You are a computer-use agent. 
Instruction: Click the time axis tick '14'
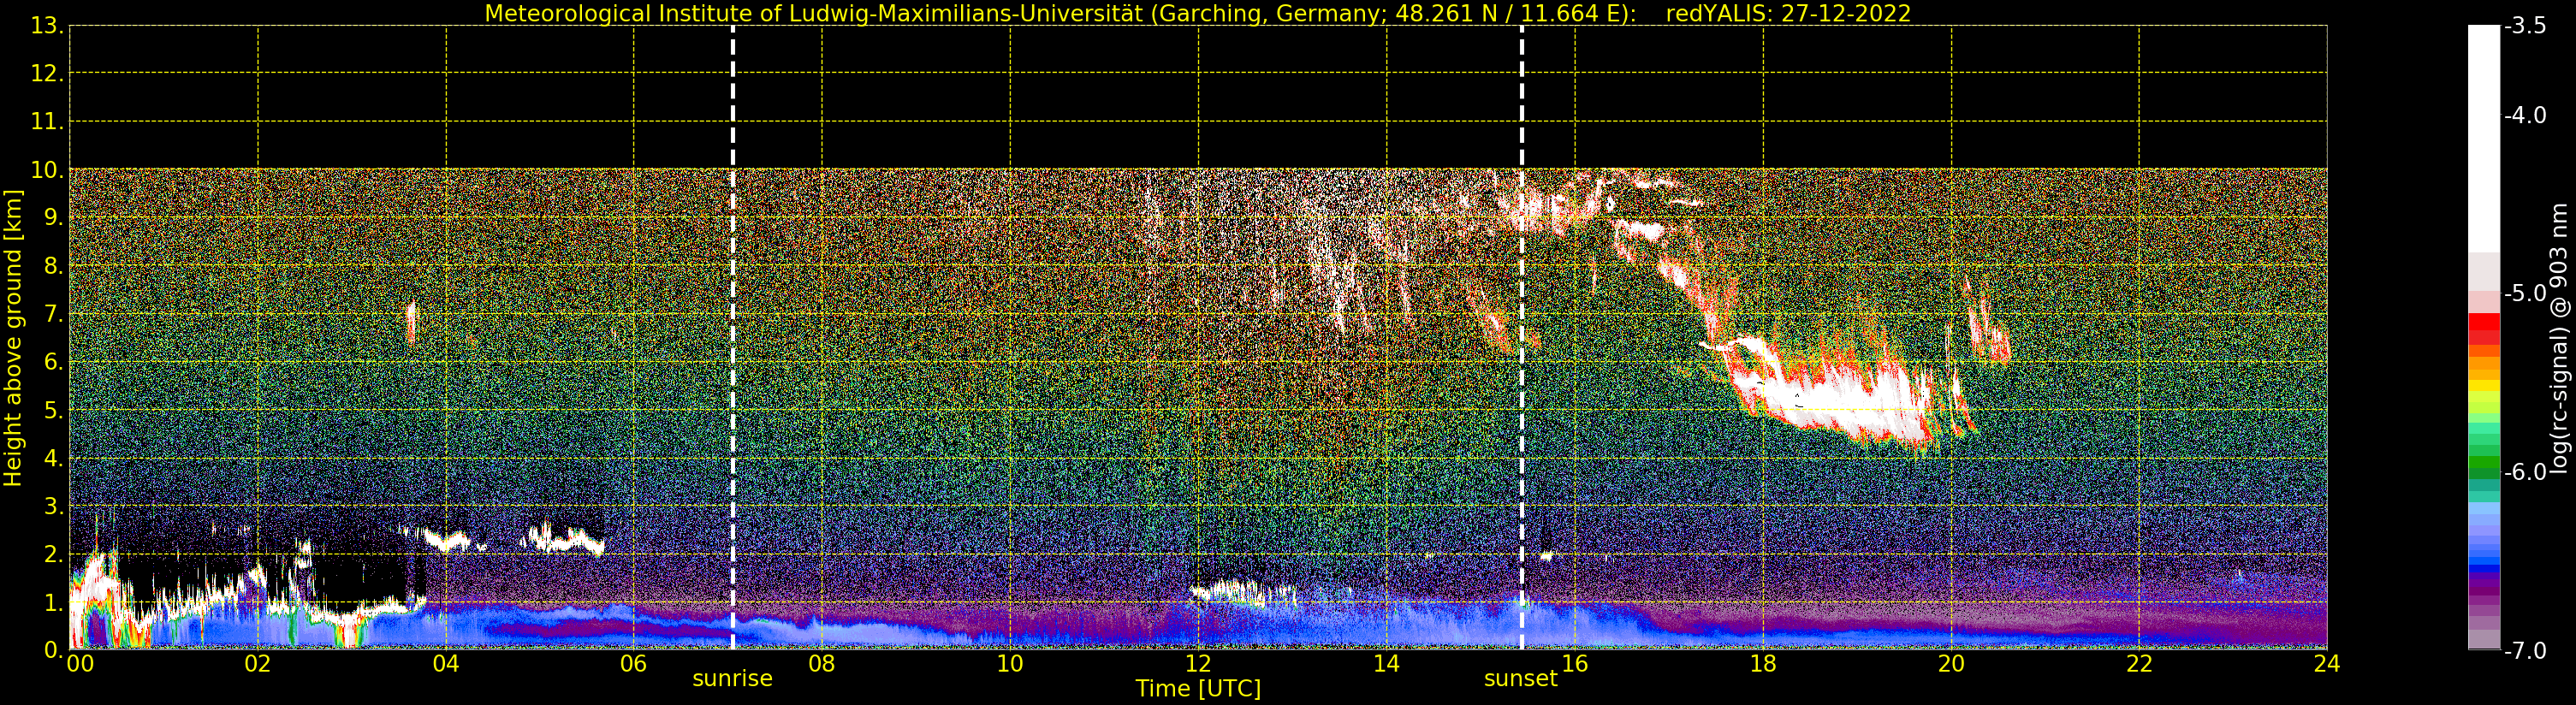pyautogui.click(x=1386, y=665)
